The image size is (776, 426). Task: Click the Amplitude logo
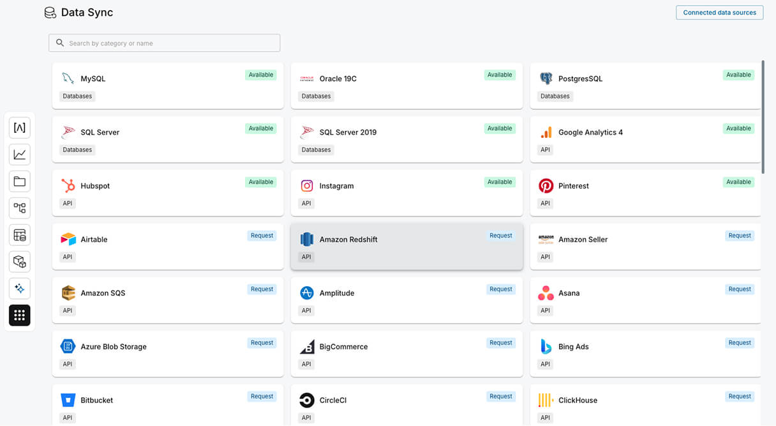(x=307, y=293)
